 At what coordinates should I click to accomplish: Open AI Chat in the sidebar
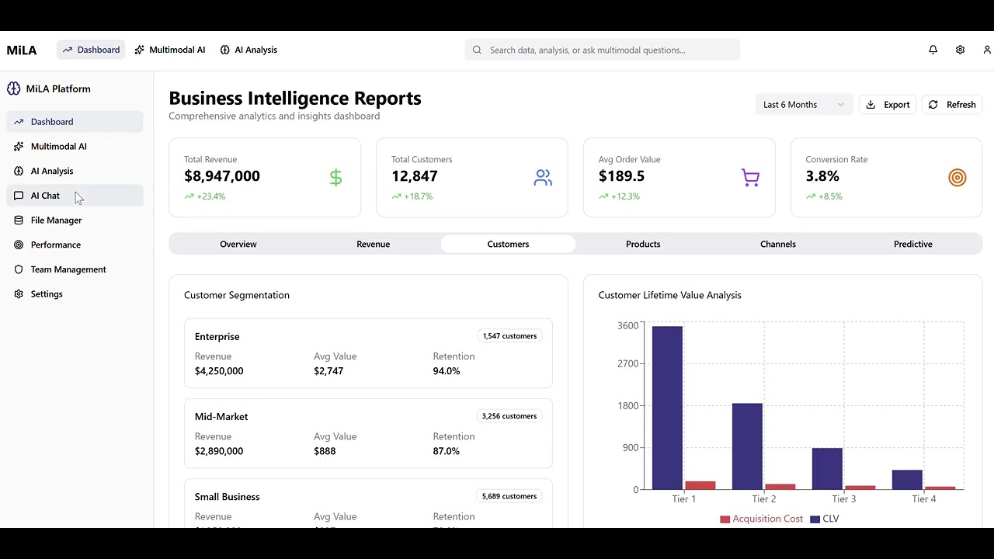coord(75,196)
